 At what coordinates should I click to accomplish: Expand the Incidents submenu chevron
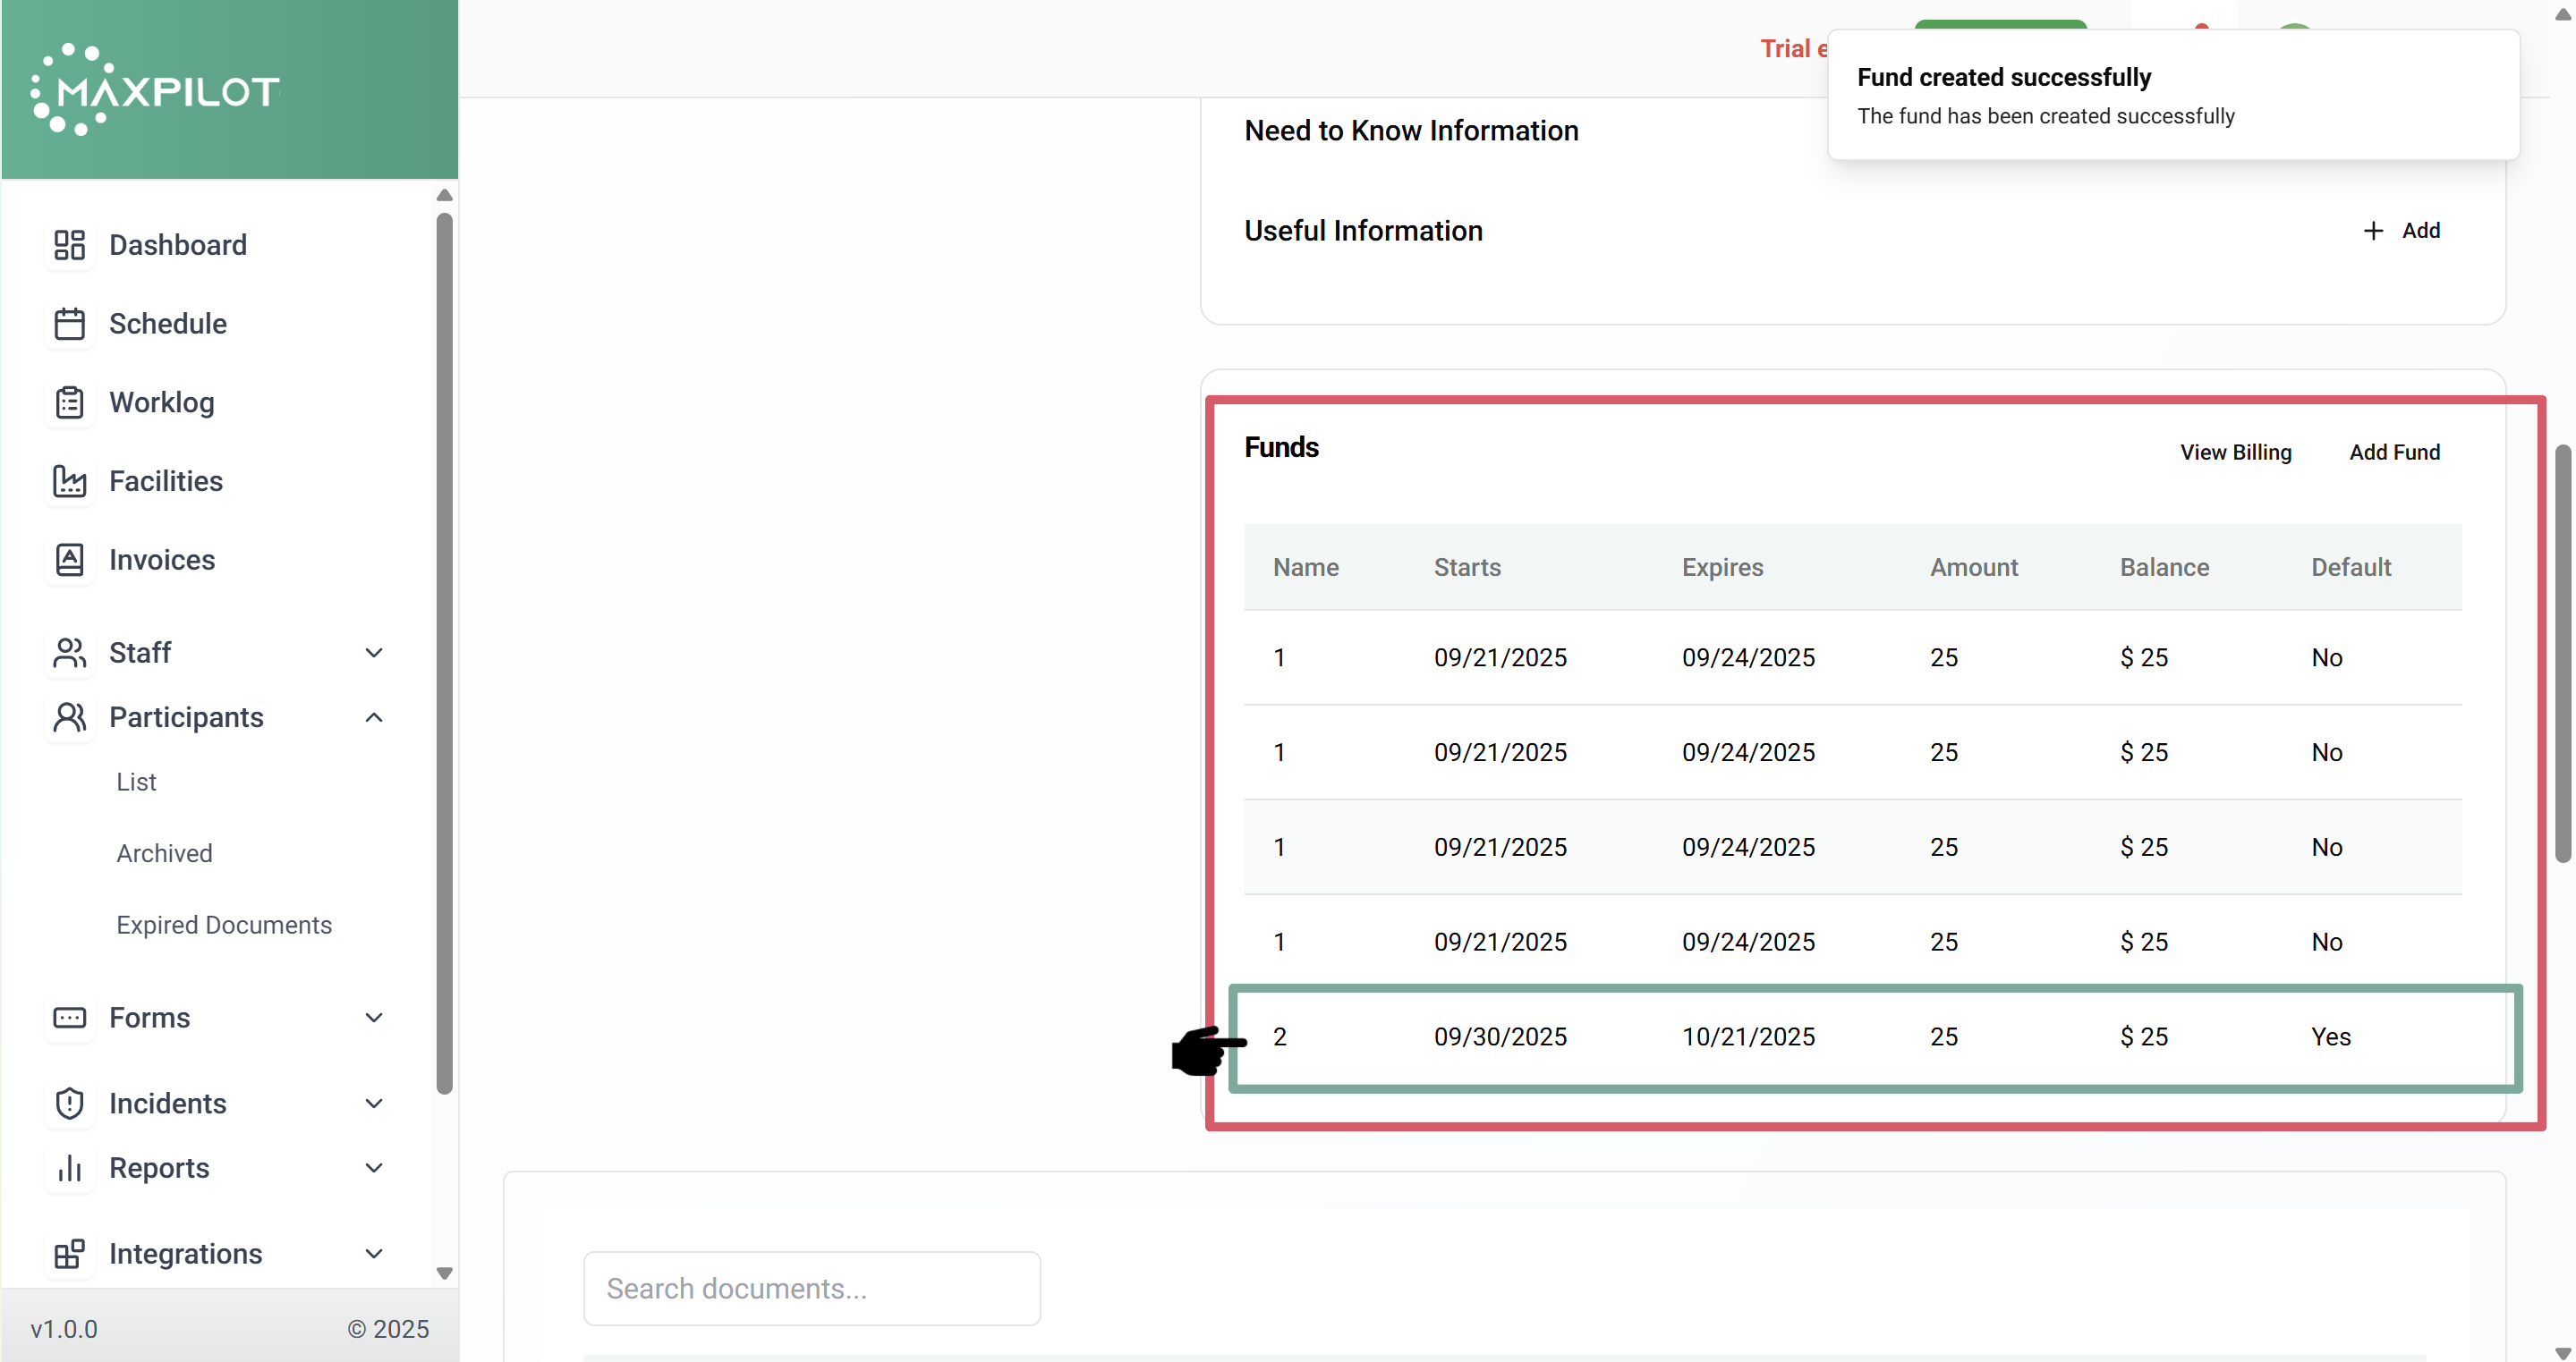pyautogui.click(x=374, y=1104)
